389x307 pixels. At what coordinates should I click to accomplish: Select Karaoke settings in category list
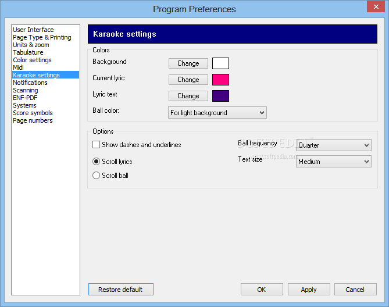coord(46,75)
